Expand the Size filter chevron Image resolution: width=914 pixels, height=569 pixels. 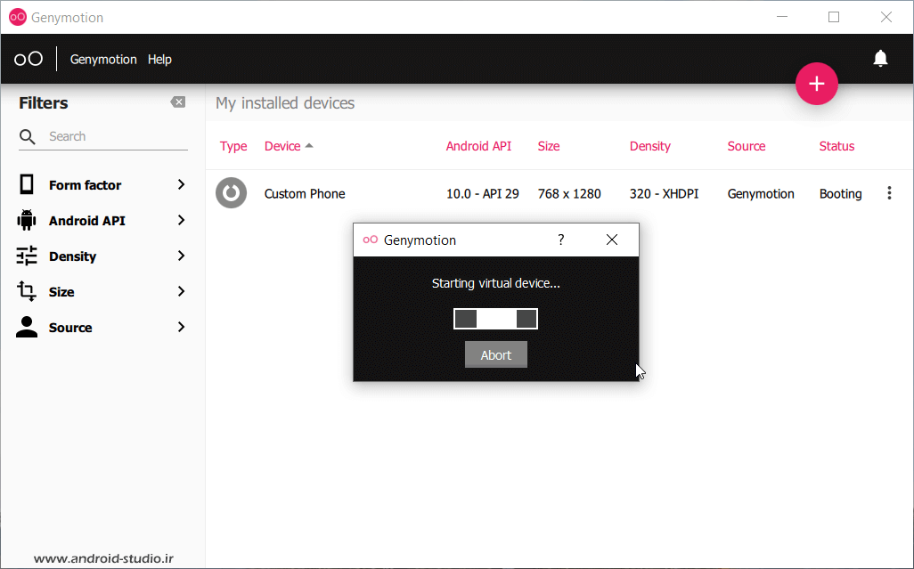tap(181, 291)
